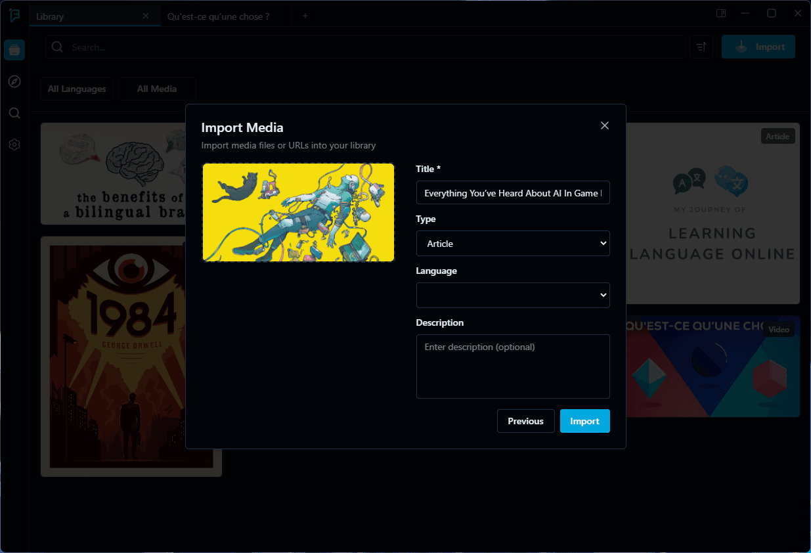Open the Language dropdown
Screen dimensions: 811x553
tap(513, 295)
